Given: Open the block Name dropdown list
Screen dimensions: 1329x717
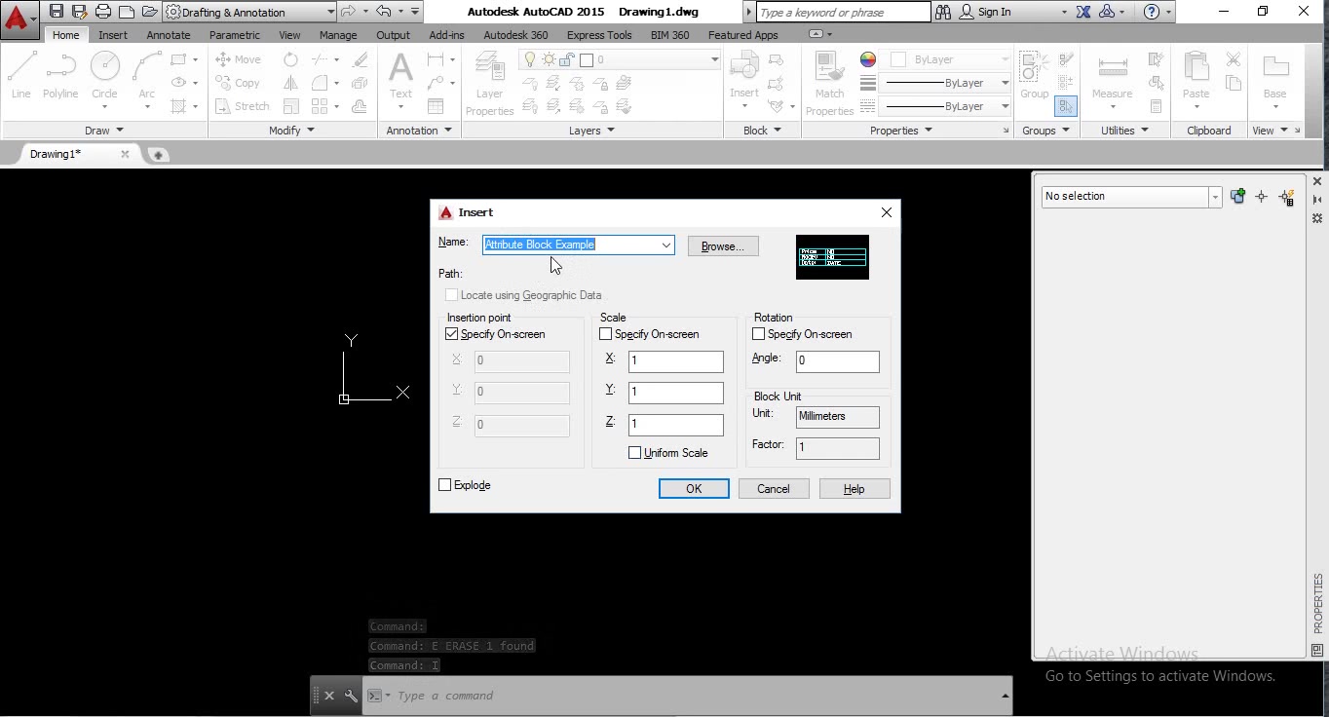Looking at the screenshot, I should [666, 245].
